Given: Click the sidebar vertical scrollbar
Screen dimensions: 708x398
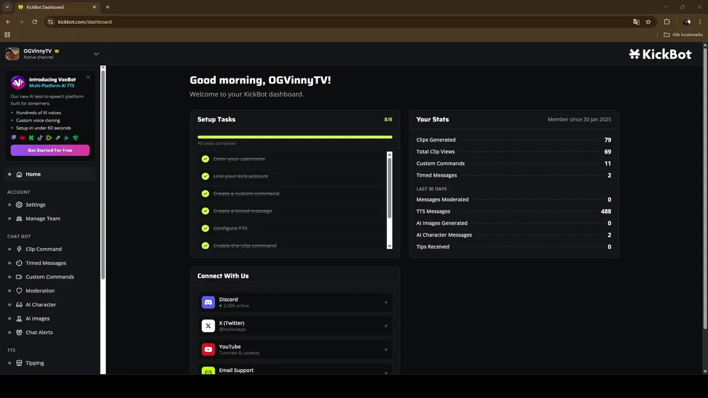Looking at the screenshot, I should (x=103, y=174).
